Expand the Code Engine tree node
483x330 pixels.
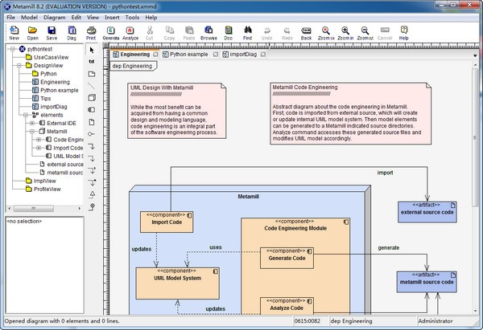click(39, 140)
